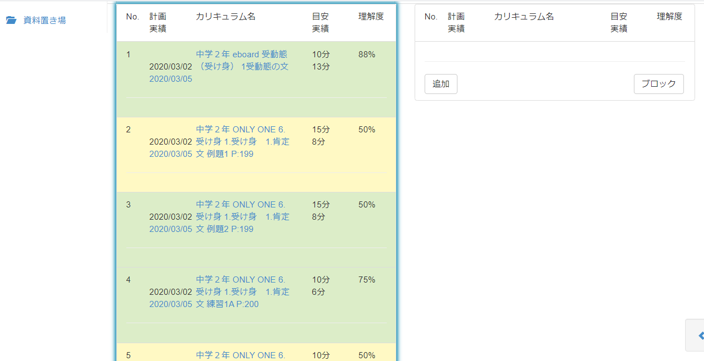Click the 10分 target time in row 1
704x361 pixels.
coord(321,55)
